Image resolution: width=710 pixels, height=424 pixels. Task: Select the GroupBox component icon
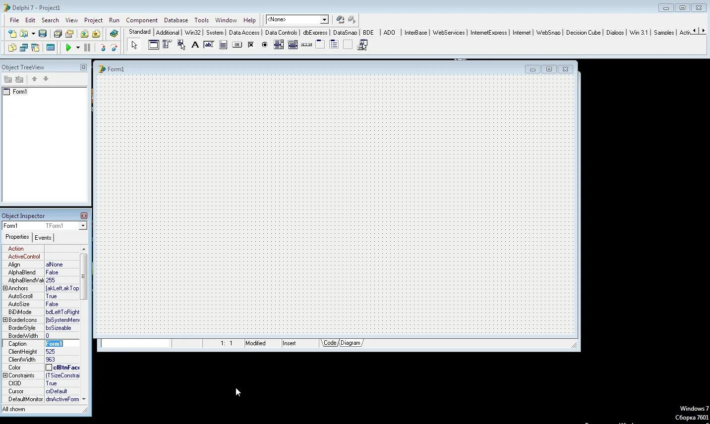coord(320,45)
